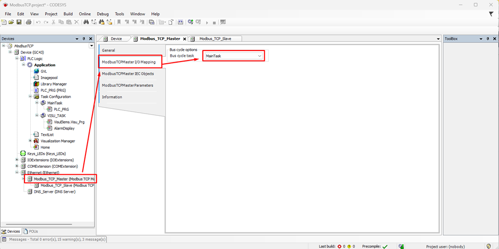Open the Project menu
Screen dimensions: 499x249
click(x=51, y=14)
